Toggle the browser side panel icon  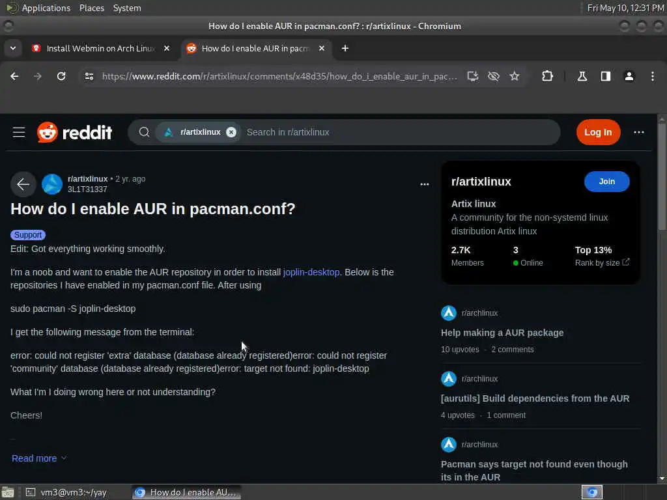pyautogui.click(x=606, y=76)
